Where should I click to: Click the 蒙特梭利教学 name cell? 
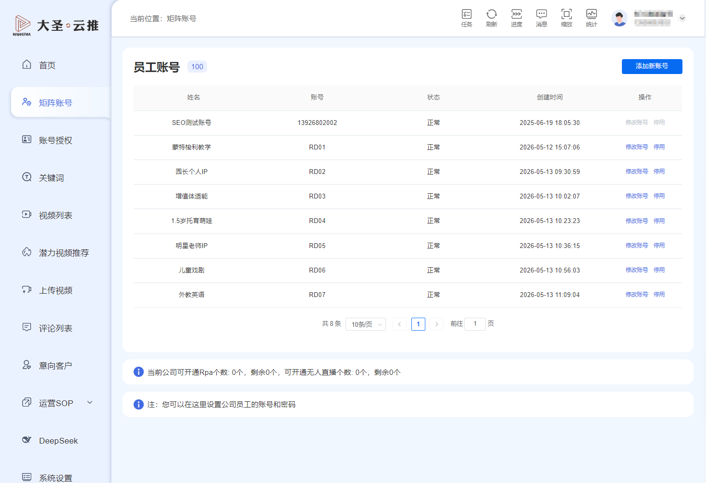tap(192, 147)
